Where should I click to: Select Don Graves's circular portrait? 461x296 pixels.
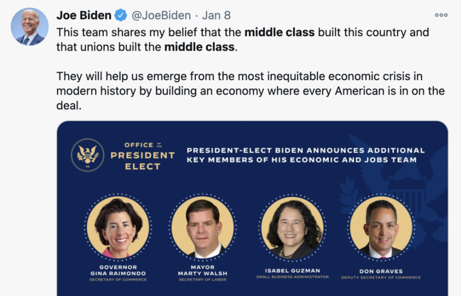[381, 227]
